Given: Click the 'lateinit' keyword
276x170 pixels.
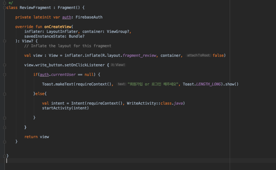Looking at the screenshot, I should coord(42,17).
